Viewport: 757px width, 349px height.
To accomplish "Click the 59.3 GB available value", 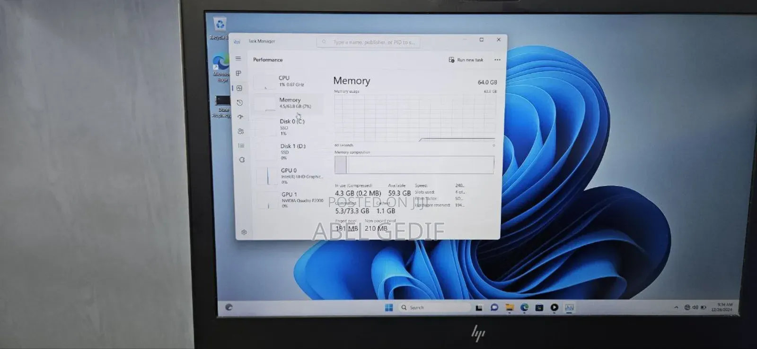I will (x=399, y=193).
